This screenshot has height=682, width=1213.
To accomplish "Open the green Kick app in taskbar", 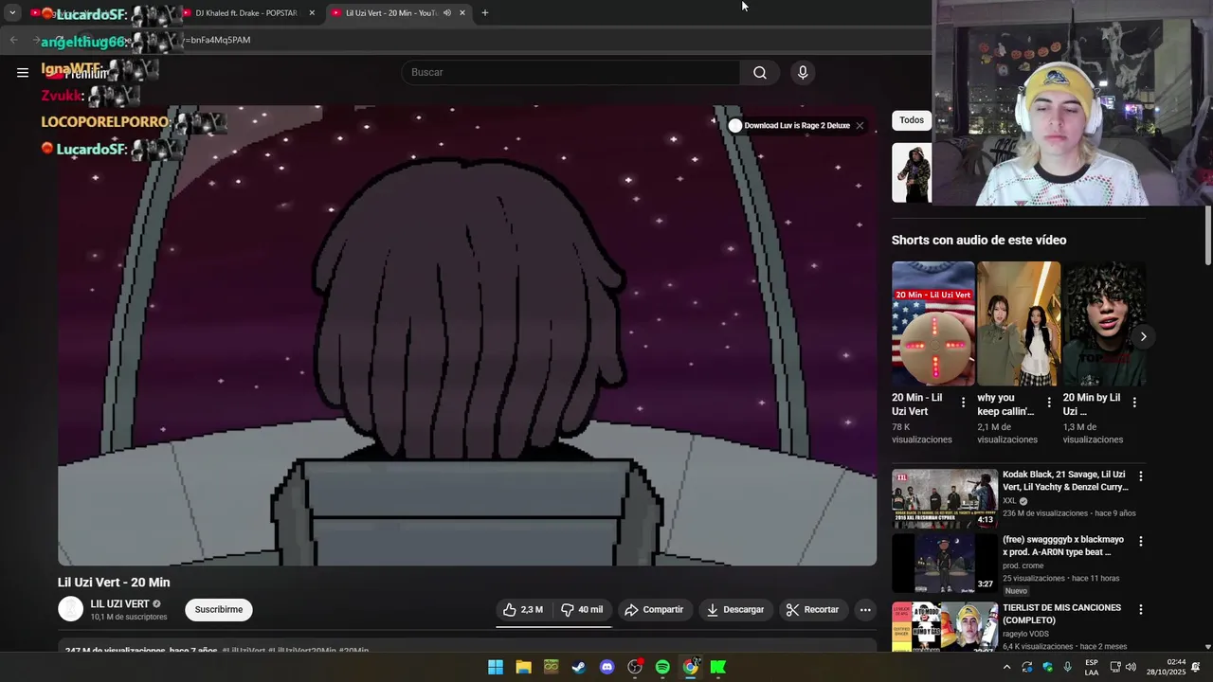I will point(718,667).
